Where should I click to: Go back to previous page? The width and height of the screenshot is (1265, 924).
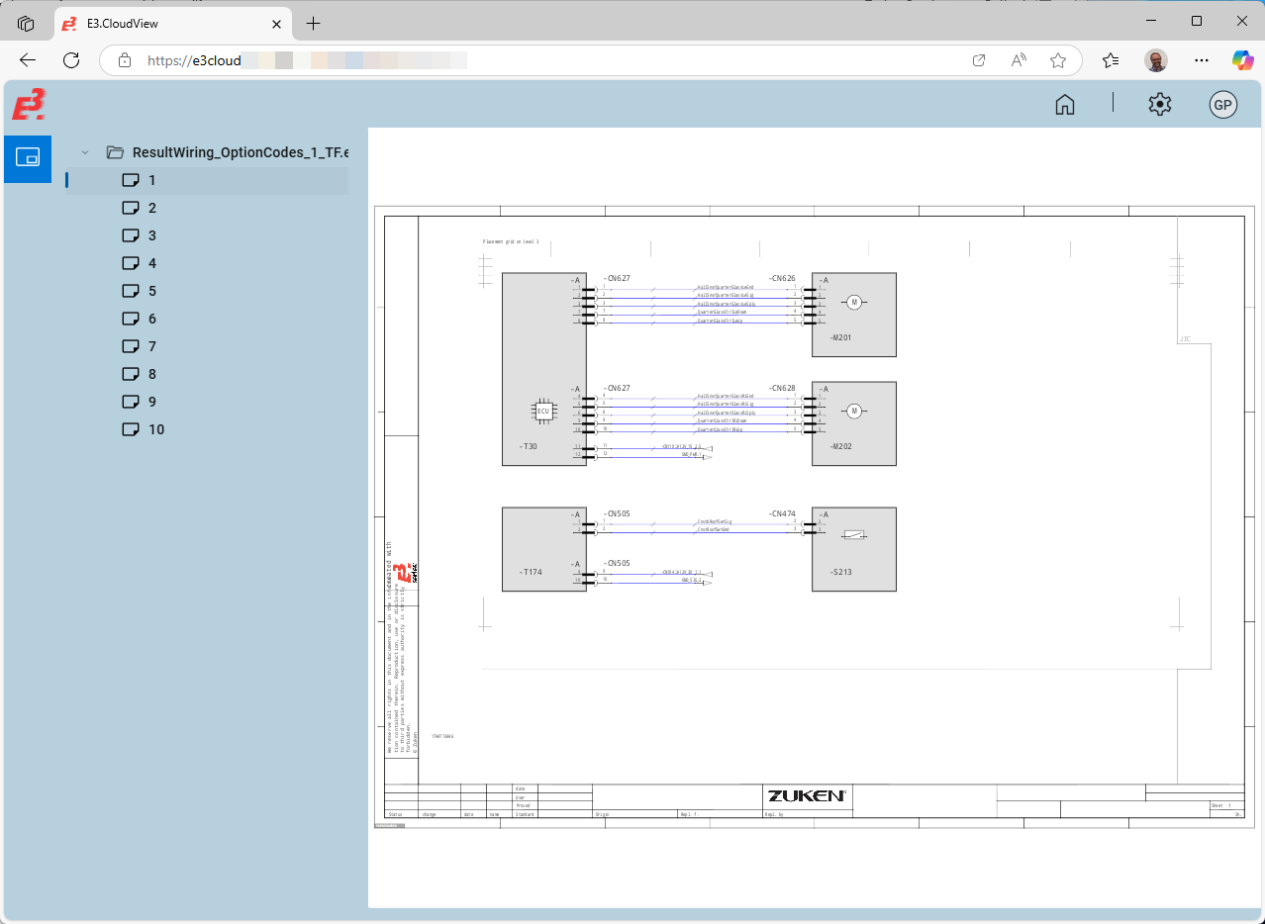(28, 60)
